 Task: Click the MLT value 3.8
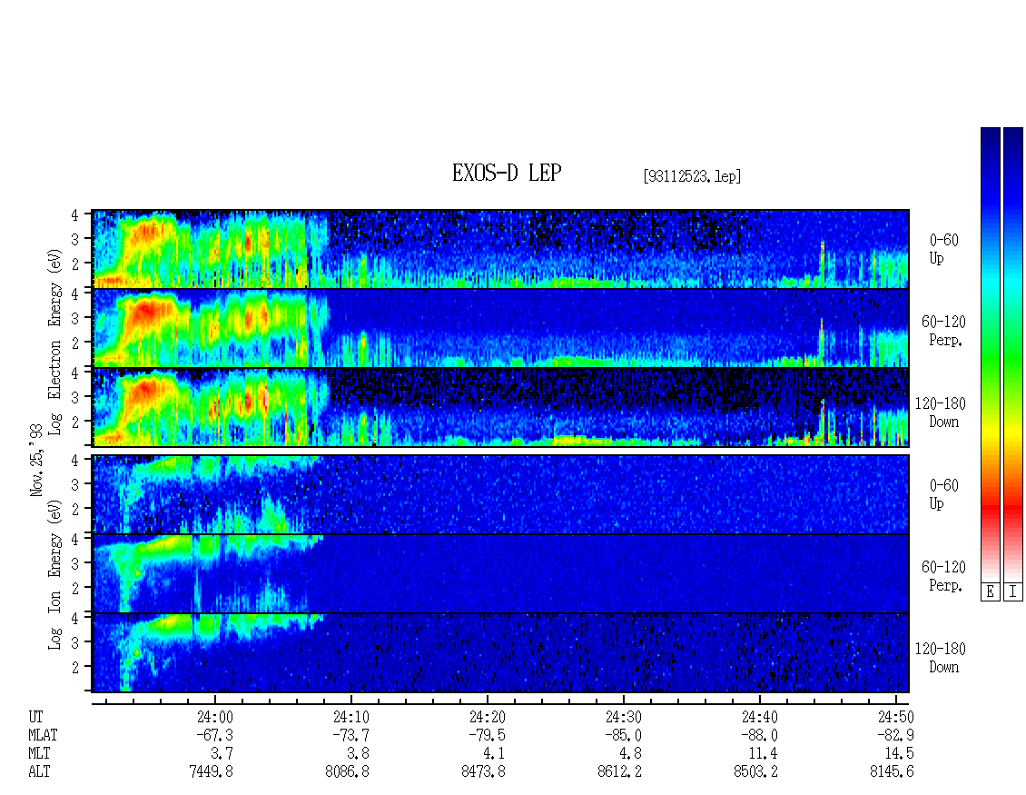click(x=359, y=754)
